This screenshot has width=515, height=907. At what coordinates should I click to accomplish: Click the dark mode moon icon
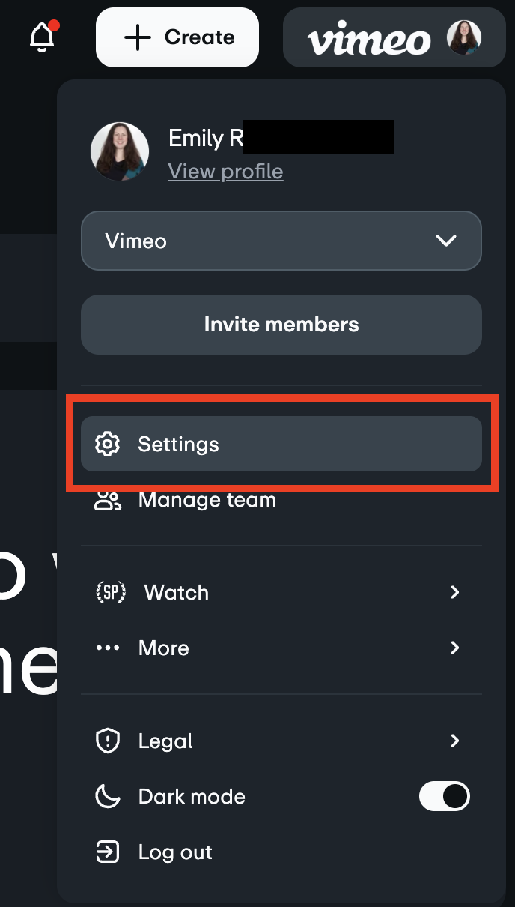pos(109,796)
